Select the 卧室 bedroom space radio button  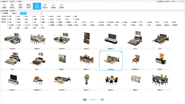click(x=24, y=19)
